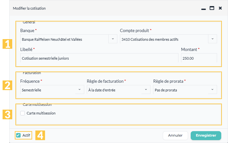228x143 pixels.
Task: Close the Modifier la cotisation dialog
Action: click(220, 8)
